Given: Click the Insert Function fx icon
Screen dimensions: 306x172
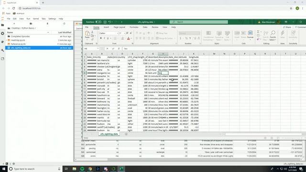Looking at the screenshot, I should coord(119,49).
